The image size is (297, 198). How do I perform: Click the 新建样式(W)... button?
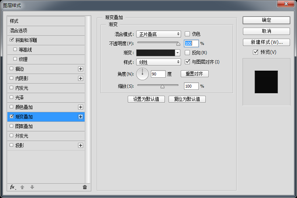pos(266,42)
